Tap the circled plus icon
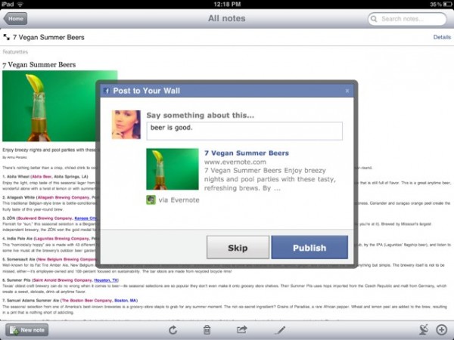 coord(442,329)
